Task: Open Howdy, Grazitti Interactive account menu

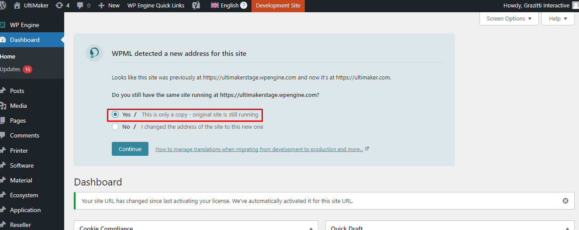Action: (x=541, y=6)
